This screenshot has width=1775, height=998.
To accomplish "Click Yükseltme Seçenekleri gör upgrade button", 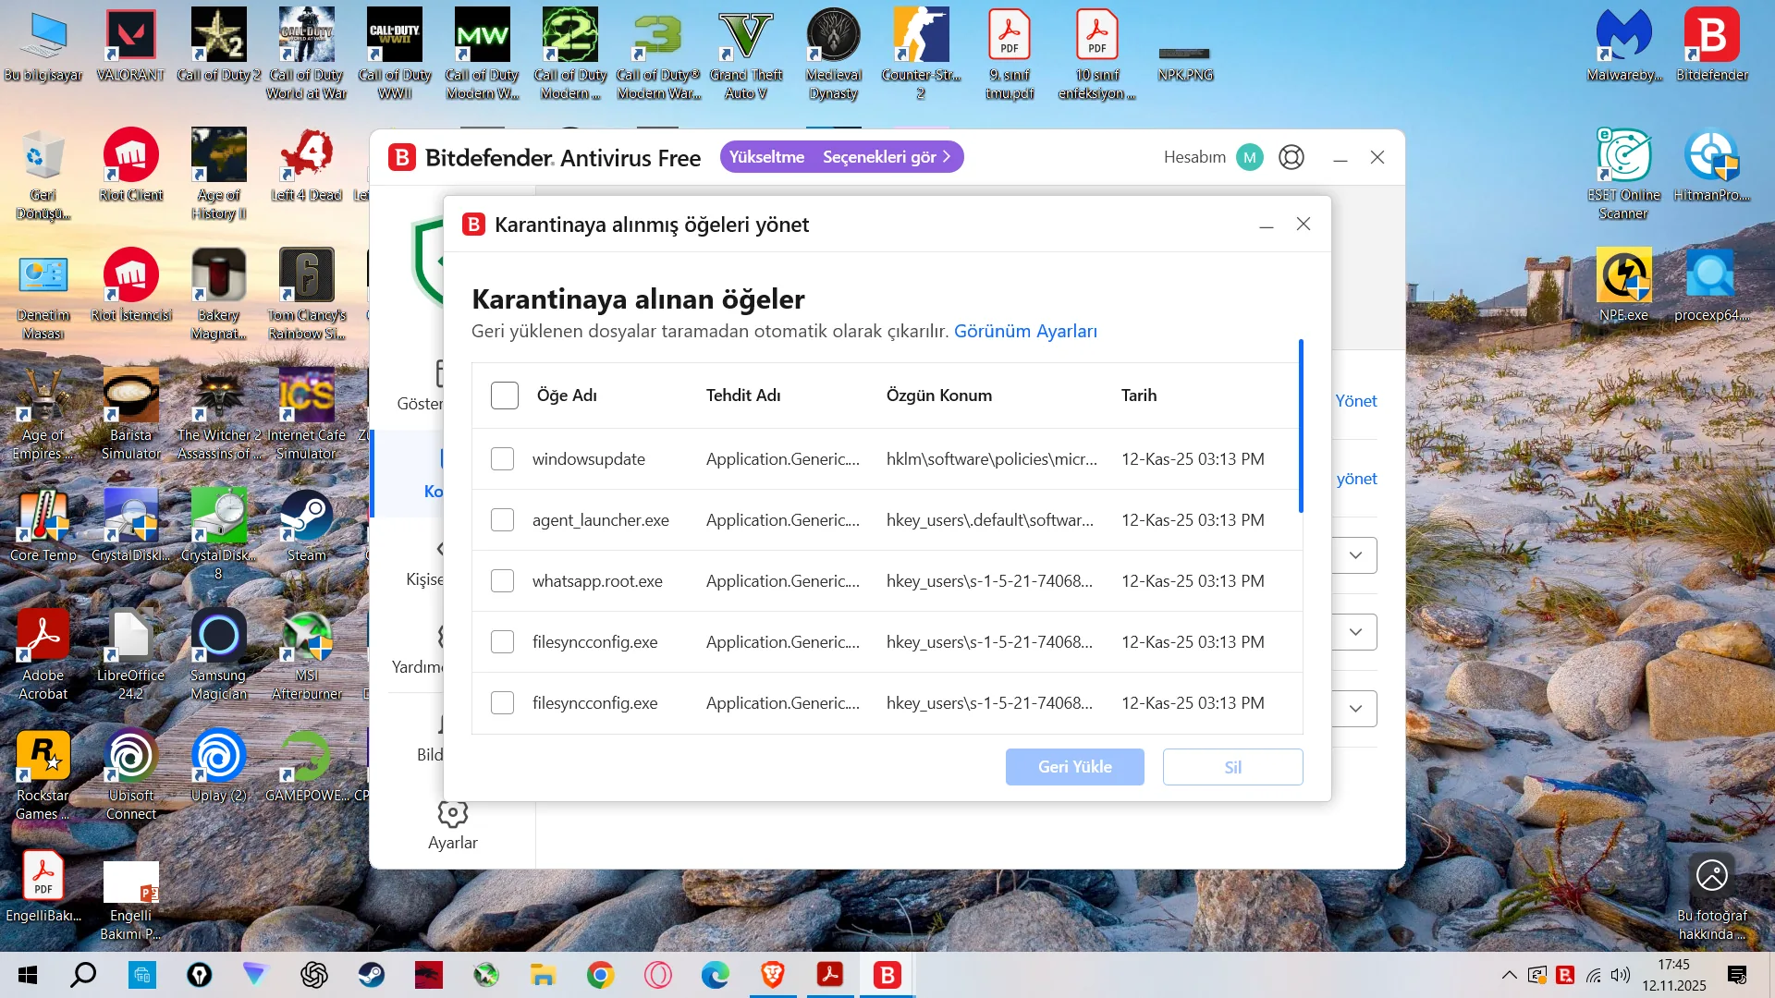I will click(x=841, y=157).
